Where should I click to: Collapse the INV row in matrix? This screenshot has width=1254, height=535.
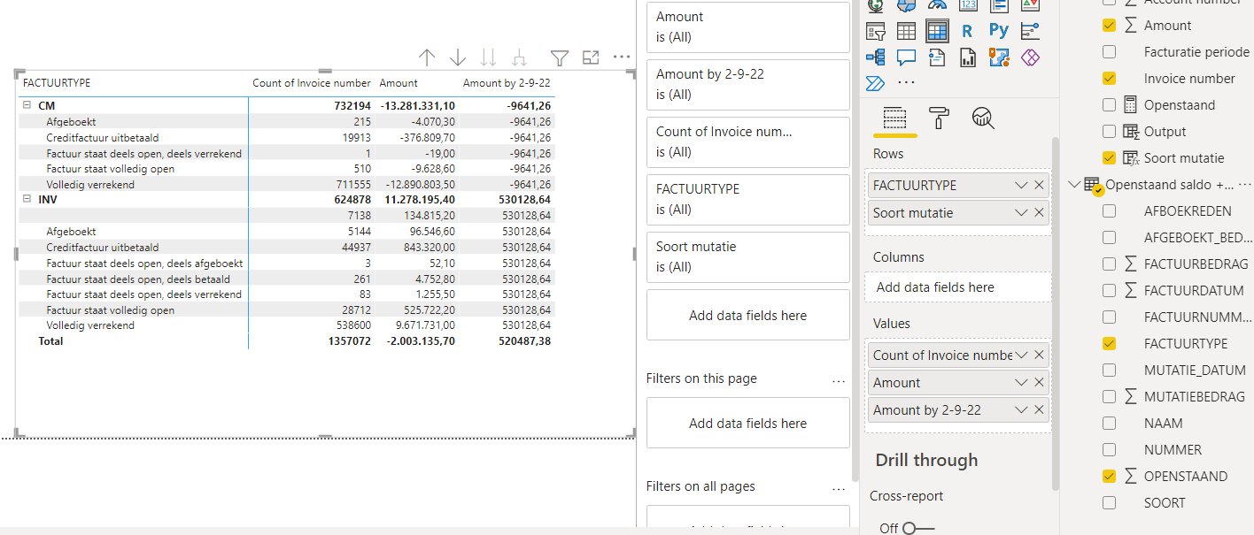[x=27, y=200]
